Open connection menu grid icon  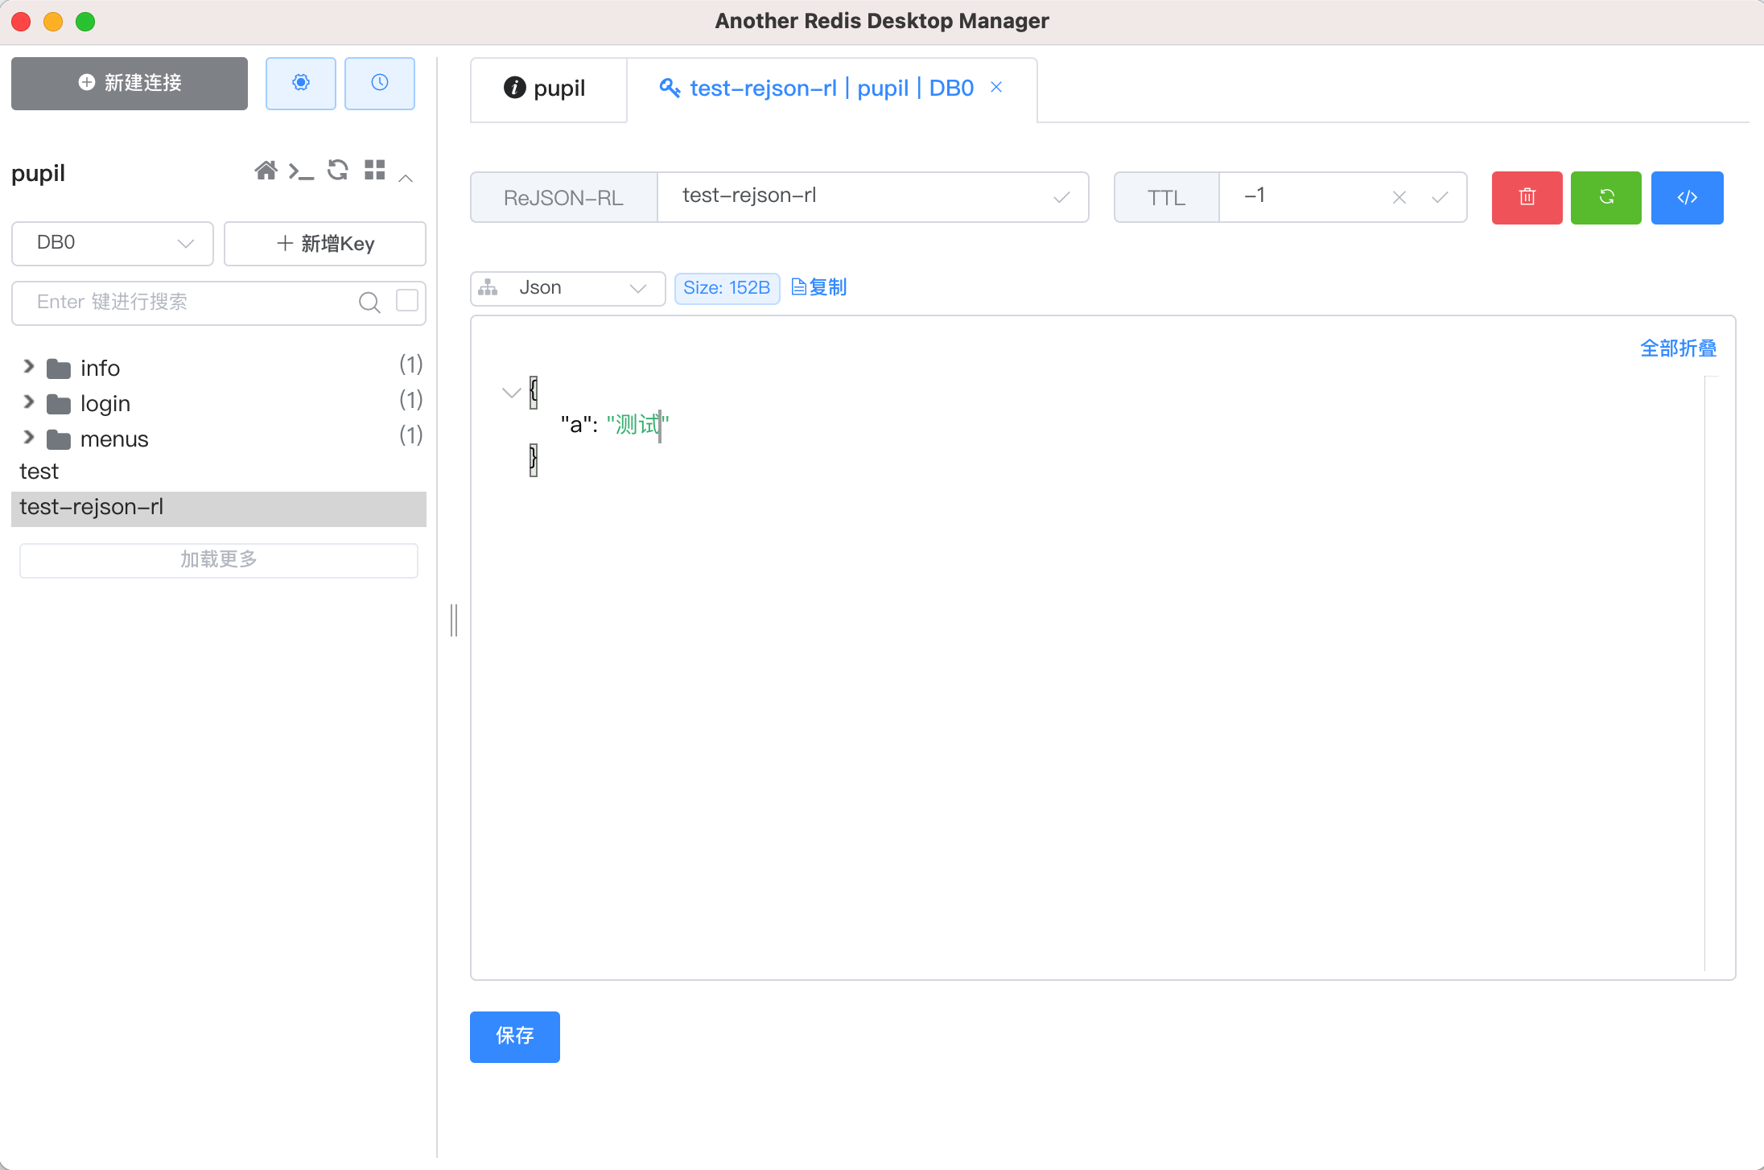point(374,170)
